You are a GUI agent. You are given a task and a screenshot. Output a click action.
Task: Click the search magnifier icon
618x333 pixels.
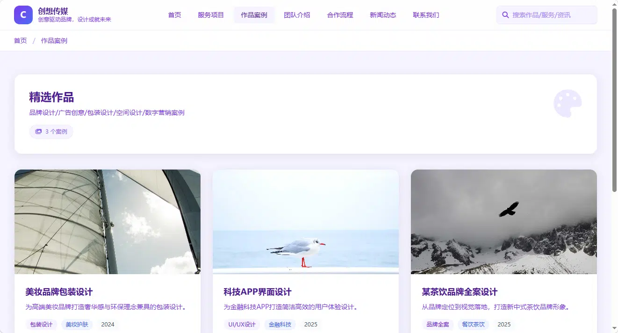(505, 15)
